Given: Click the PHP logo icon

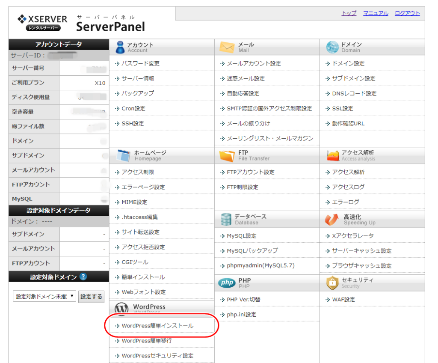Looking at the screenshot, I should [x=227, y=283].
